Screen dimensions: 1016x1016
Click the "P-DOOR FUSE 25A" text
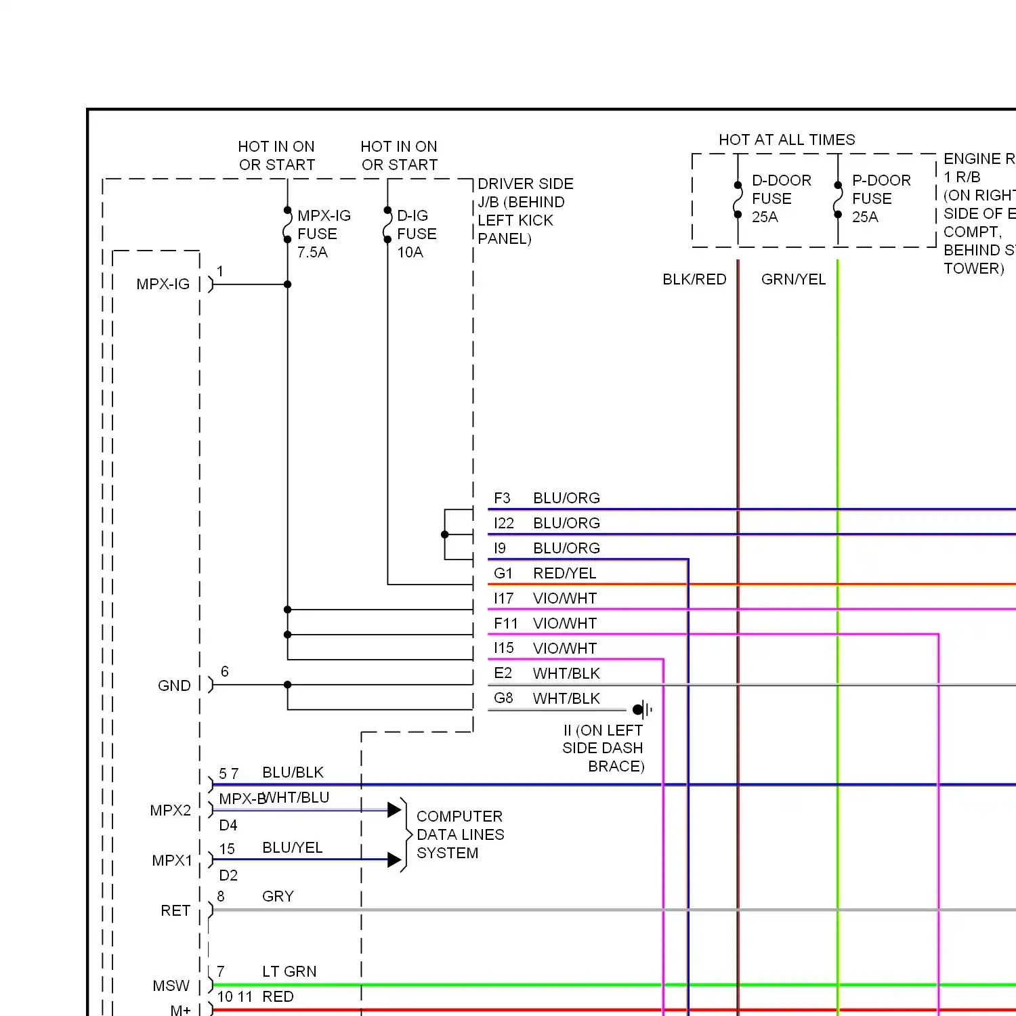(x=881, y=198)
